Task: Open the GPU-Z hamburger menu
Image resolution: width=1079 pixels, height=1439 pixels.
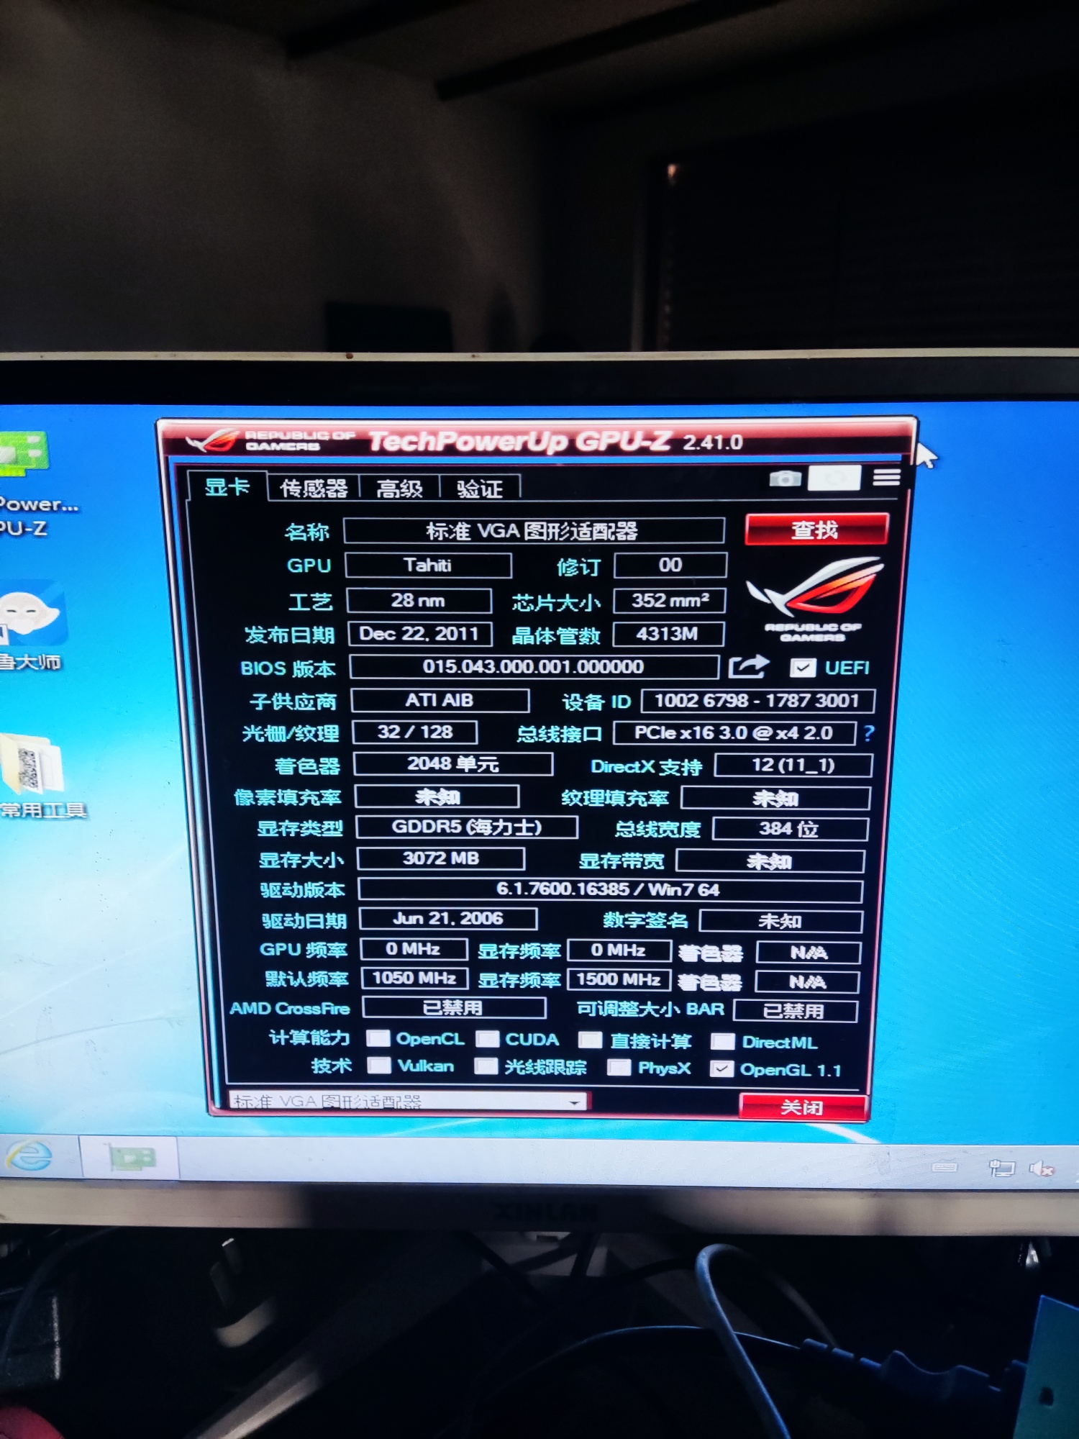Action: pos(887,477)
